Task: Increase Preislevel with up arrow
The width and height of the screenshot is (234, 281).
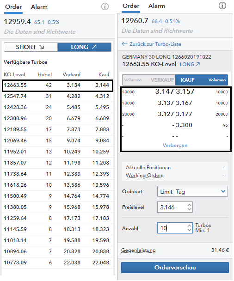Action: click(189, 205)
